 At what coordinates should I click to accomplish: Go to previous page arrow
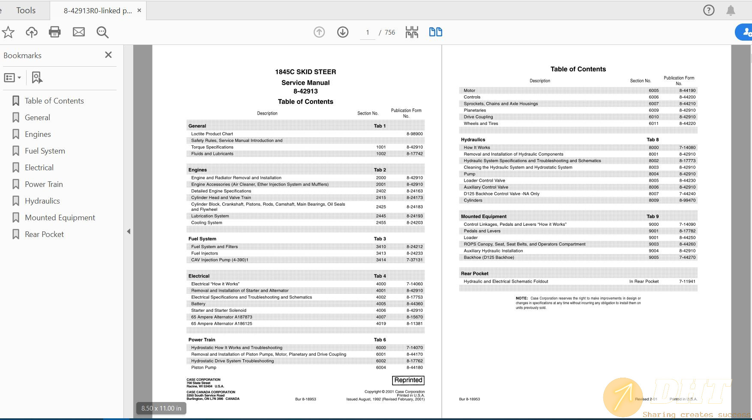point(319,32)
